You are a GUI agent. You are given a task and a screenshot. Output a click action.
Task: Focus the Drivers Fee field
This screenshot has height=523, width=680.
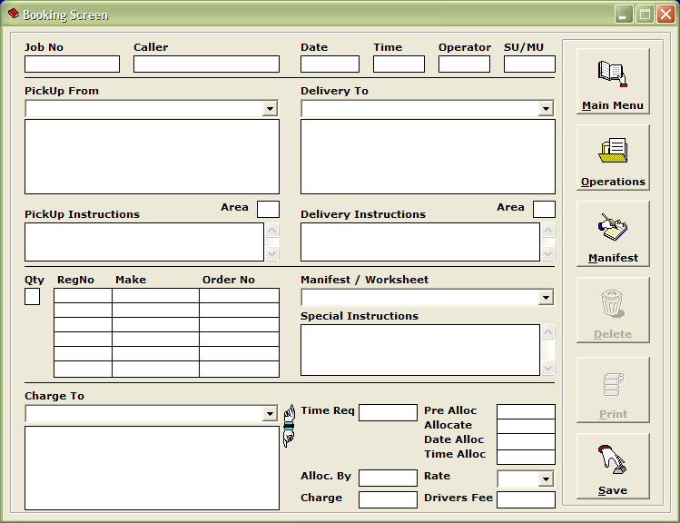click(x=526, y=499)
